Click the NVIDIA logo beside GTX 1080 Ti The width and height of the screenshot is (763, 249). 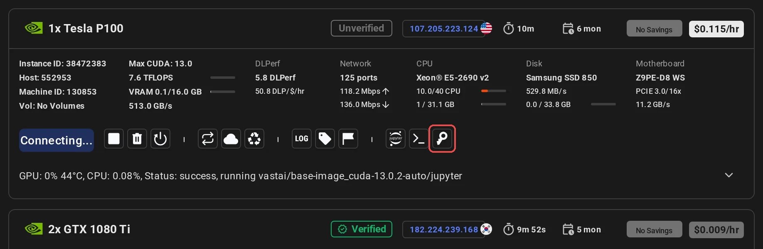coord(34,229)
